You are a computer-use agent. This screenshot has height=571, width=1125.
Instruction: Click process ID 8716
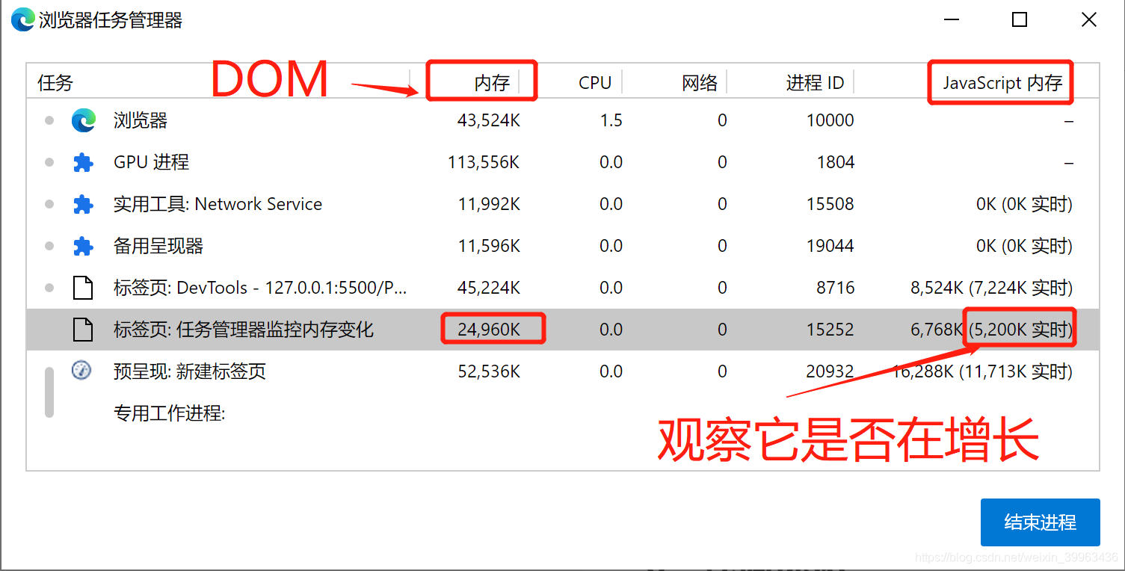point(835,288)
